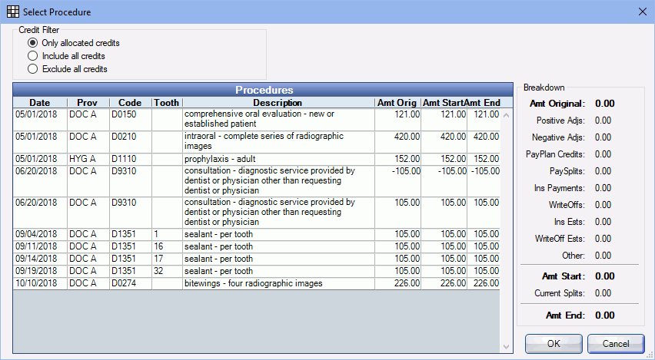The image size is (655, 360).
Task: Dismiss the dialog with Cancel
Action: 616,344
